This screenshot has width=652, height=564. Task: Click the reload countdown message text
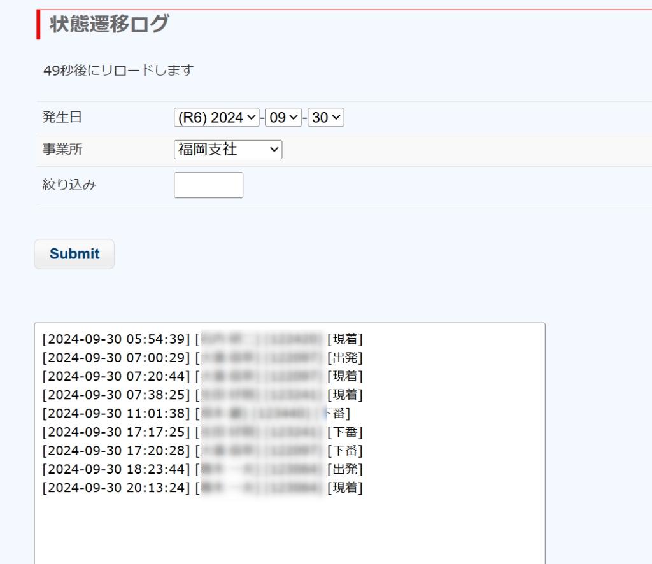click(118, 70)
